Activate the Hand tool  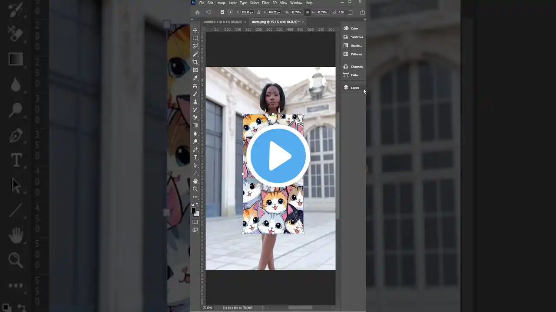tap(195, 181)
